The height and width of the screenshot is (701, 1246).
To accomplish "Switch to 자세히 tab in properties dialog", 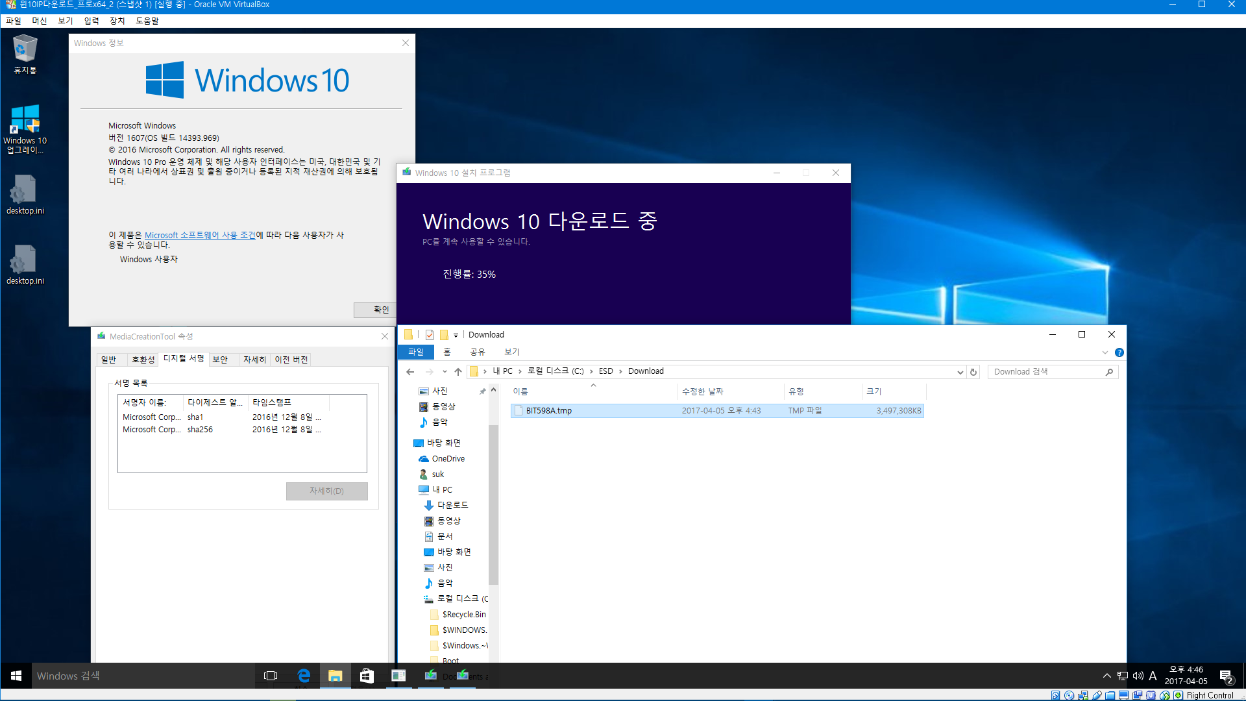I will click(x=254, y=360).
